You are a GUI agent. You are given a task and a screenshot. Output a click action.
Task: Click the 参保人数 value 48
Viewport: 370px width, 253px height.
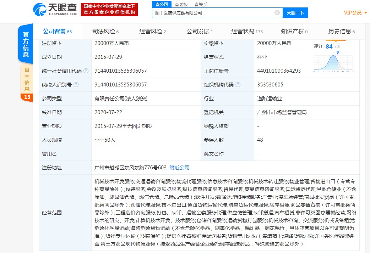[260, 140]
